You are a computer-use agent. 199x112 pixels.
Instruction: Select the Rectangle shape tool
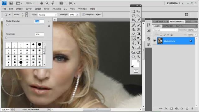(138, 47)
